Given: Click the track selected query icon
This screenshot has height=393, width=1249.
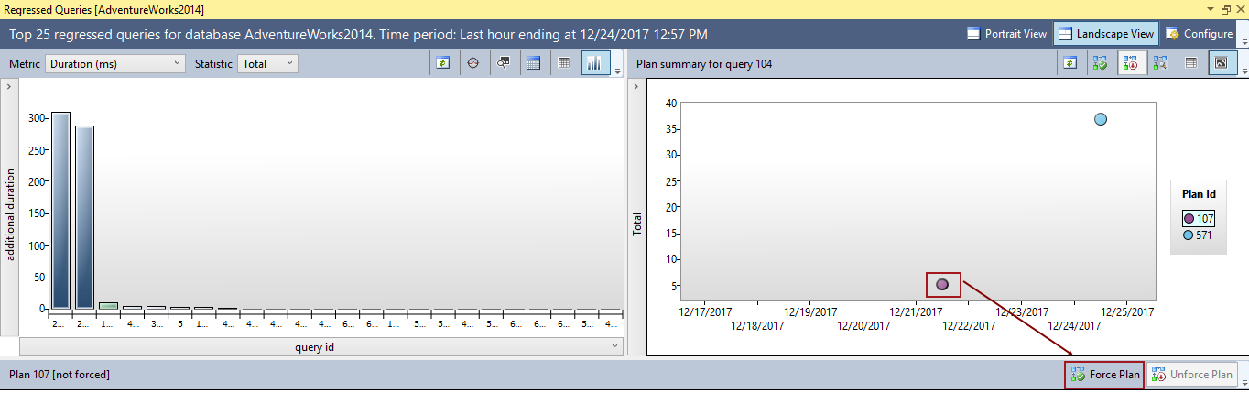Looking at the screenshot, I should coord(473,63).
